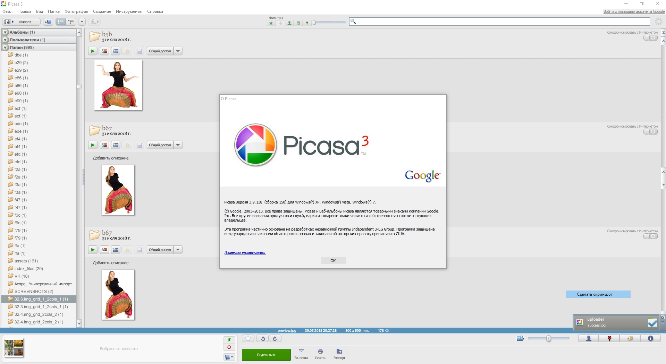Viewport: 666px width, 364px height.
Task: Switch to flat folder list view
Action: pyautogui.click(x=61, y=22)
